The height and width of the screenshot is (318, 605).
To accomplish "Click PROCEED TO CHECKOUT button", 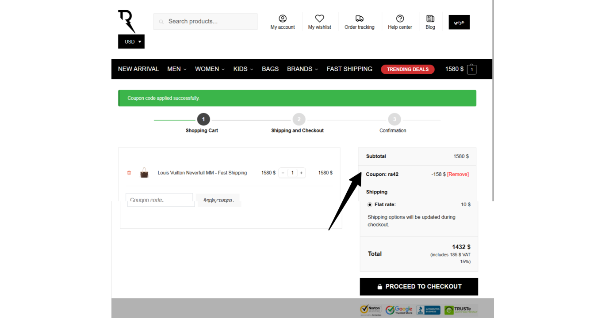I will 419,287.
